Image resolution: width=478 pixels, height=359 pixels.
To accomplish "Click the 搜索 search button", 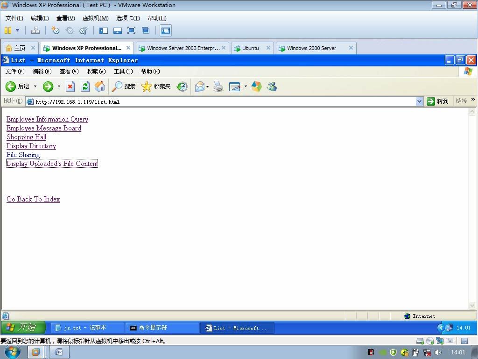I will point(123,86).
